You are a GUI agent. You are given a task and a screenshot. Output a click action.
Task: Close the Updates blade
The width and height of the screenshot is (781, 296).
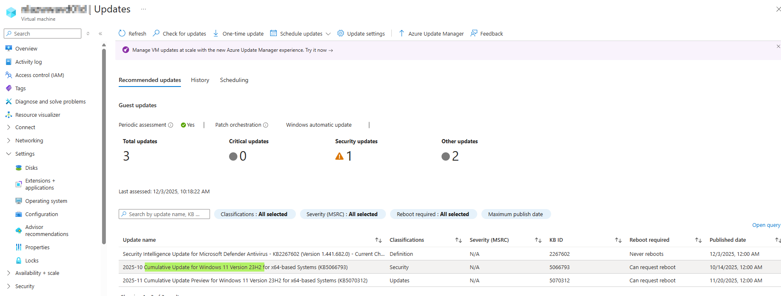[778, 9]
